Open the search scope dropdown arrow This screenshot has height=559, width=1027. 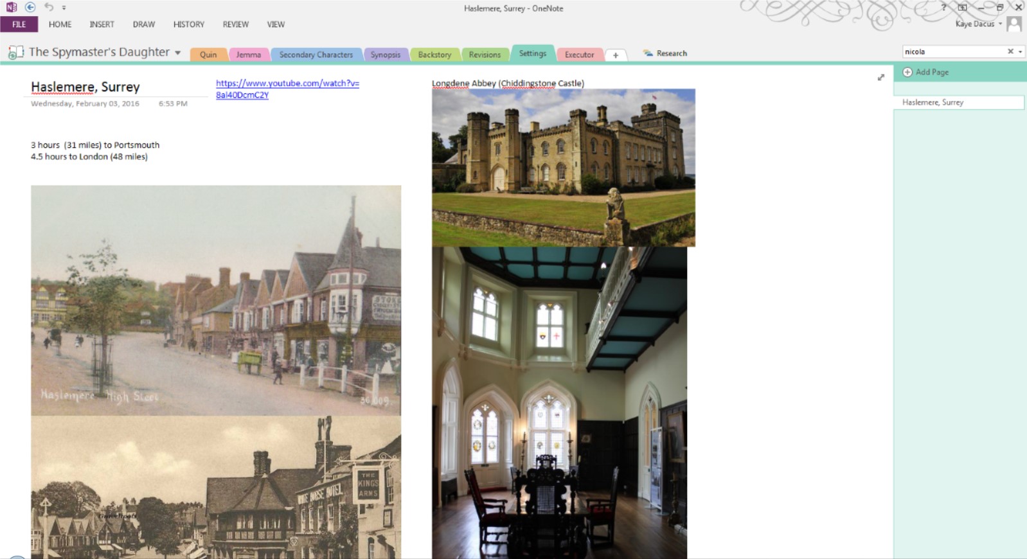click(1020, 51)
